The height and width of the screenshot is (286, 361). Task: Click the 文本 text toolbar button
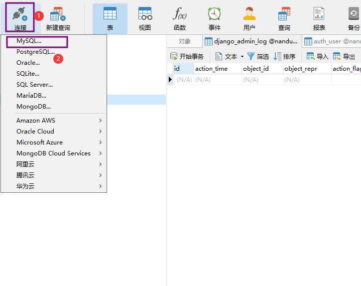tap(227, 56)
